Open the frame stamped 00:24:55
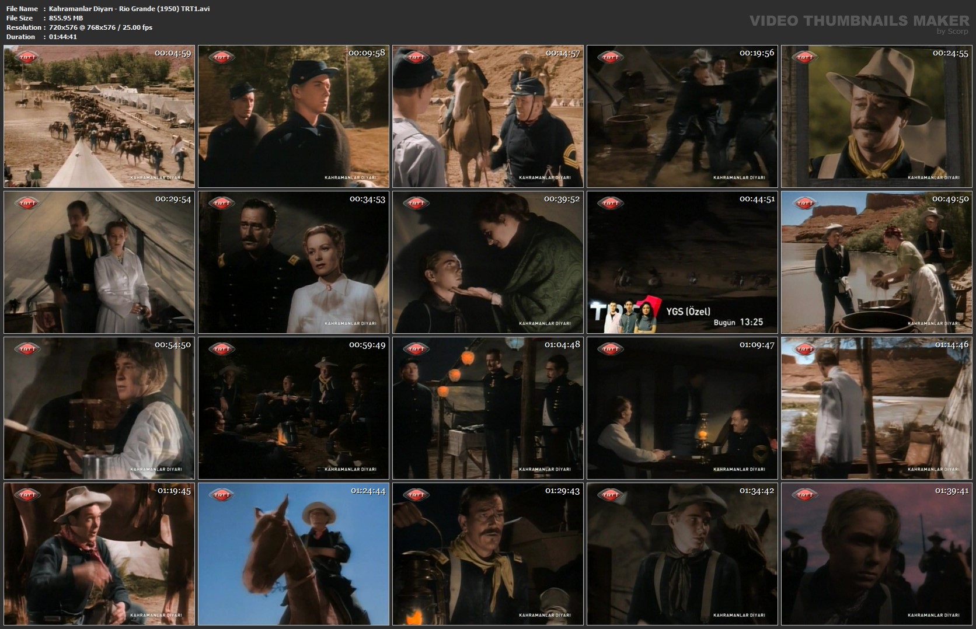The width and height of the screenshot is (976, 629). [x=877, y=117]
